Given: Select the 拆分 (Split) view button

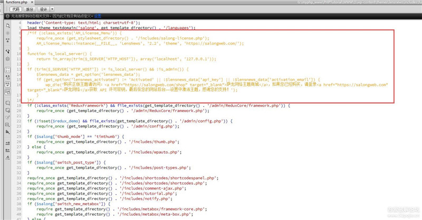Looking at the screenshot, I should pos(30,9).
